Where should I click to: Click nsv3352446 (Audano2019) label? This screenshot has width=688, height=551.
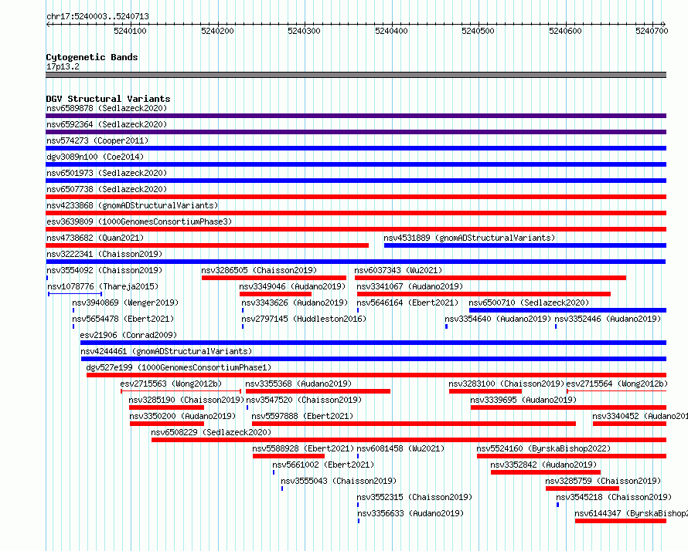point(608,319)
